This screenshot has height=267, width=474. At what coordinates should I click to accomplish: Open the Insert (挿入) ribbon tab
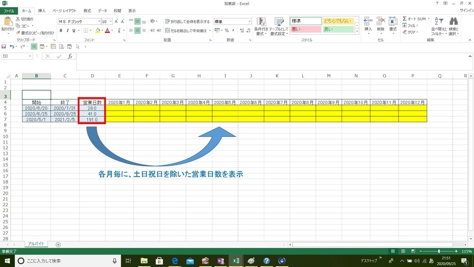coord(42,11)
